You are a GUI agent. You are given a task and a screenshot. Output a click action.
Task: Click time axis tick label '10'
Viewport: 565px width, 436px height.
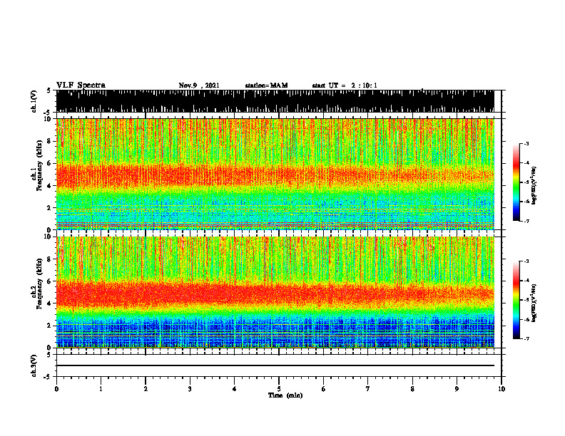[502, 389]
